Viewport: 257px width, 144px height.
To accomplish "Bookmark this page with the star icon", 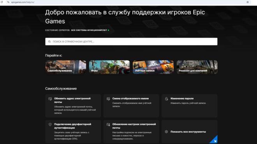I will [x=248, y=2].
